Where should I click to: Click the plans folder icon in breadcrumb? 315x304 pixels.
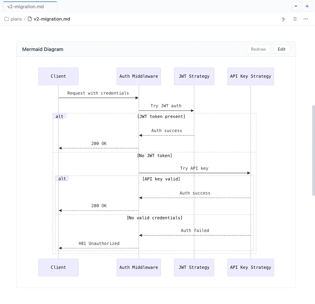7,19
